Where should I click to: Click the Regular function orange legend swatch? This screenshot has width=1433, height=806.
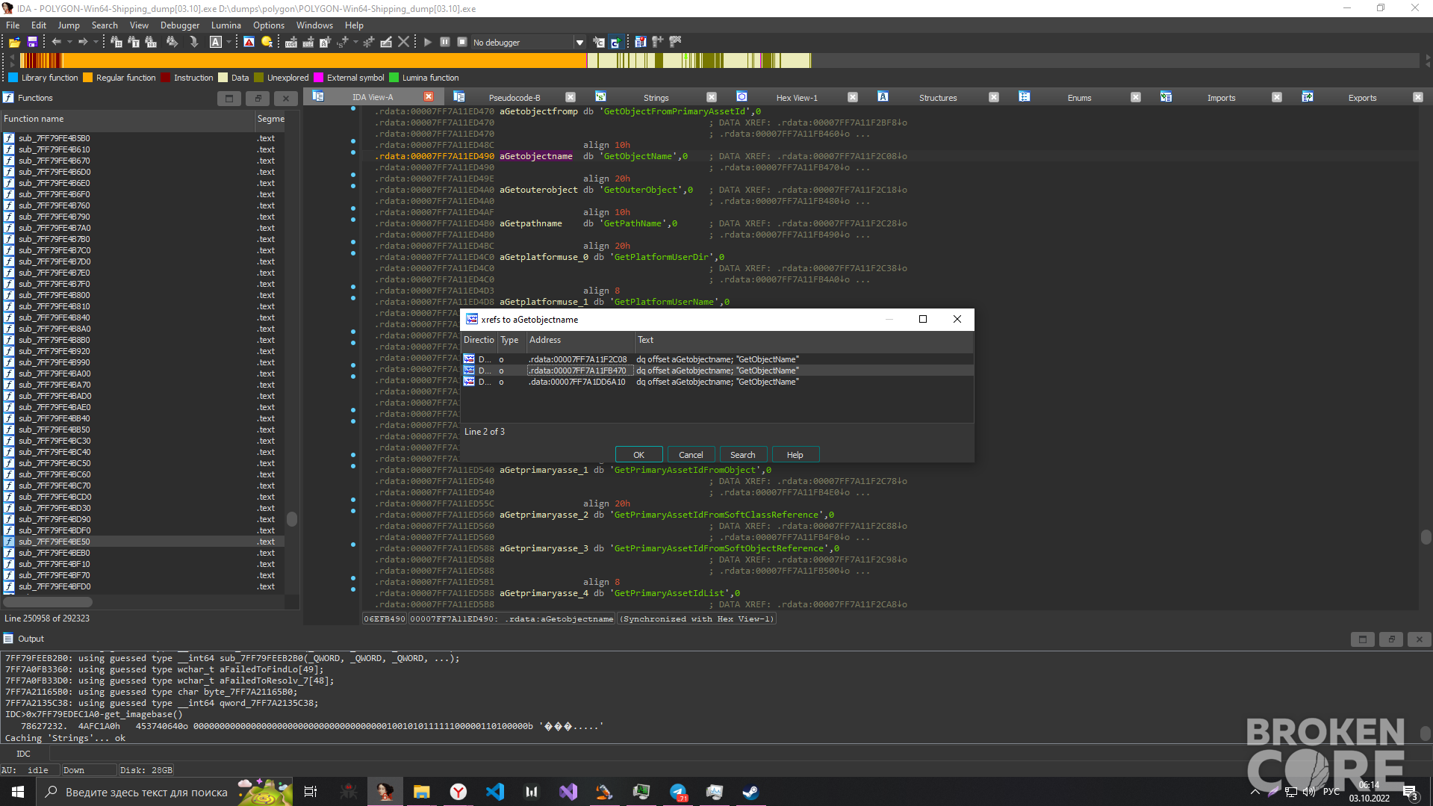point(87,78)
